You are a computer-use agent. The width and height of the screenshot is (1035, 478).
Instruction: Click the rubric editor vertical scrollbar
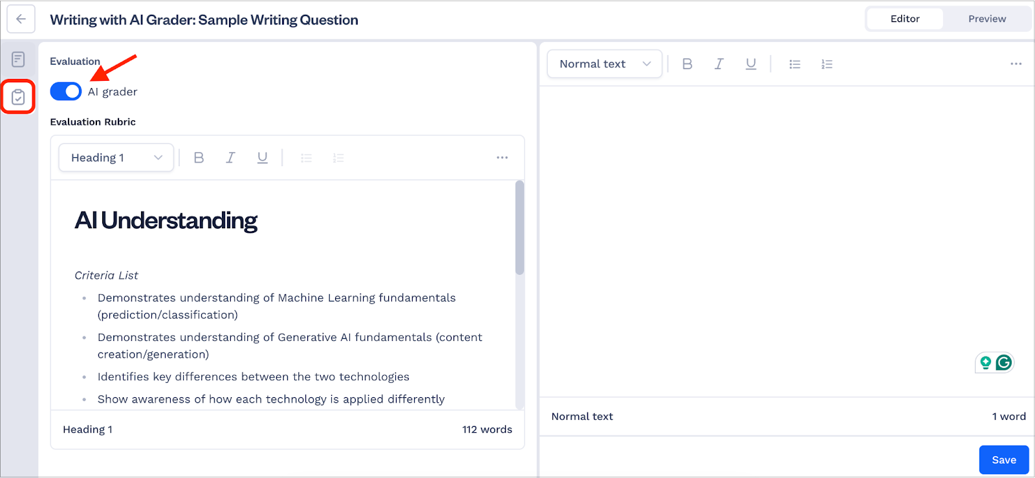point(519,228)
